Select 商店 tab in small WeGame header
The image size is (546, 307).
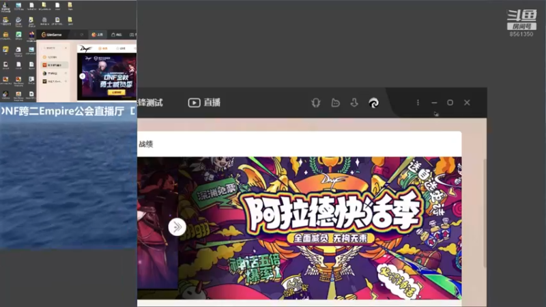[x=116, y=35]
